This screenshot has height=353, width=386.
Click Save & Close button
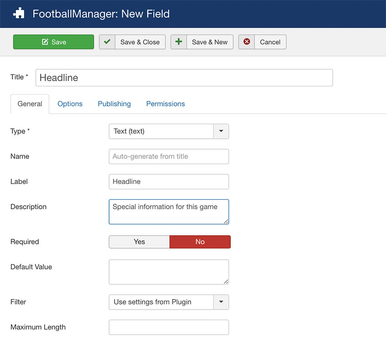click(x=132, y=42)
